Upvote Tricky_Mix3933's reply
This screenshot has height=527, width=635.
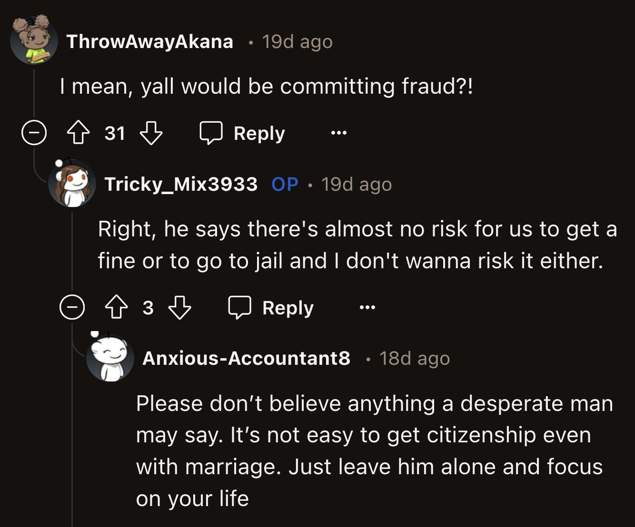[x=118, y=307]
